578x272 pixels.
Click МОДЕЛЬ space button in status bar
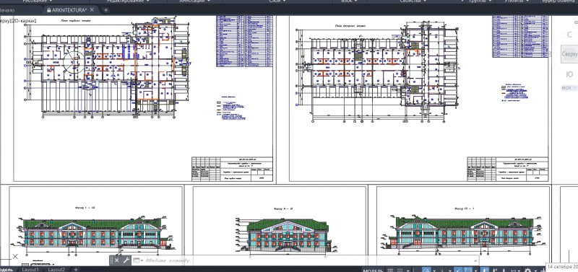point(373,270)
